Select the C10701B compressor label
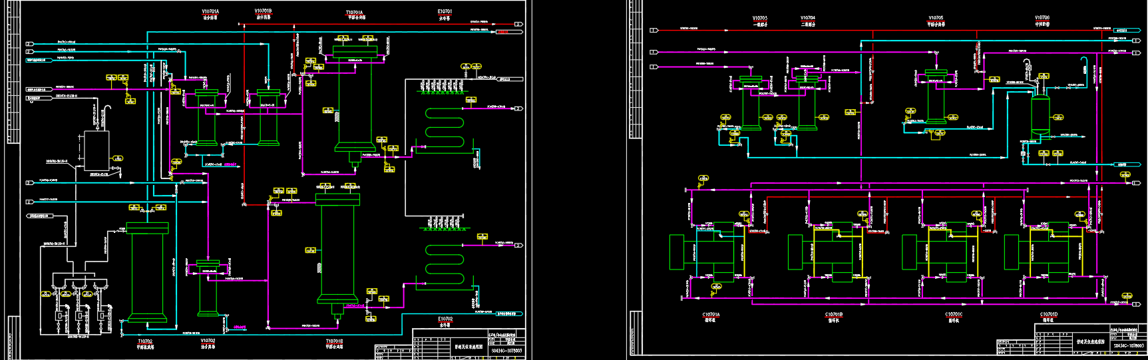Image resolution: width=1148 pixels, height=360 pixels. coord(834,314)
